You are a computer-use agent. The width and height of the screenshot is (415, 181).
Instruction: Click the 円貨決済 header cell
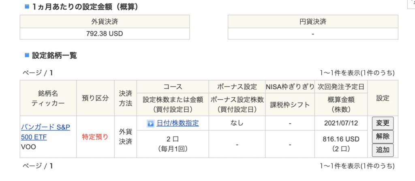[313, 22]
